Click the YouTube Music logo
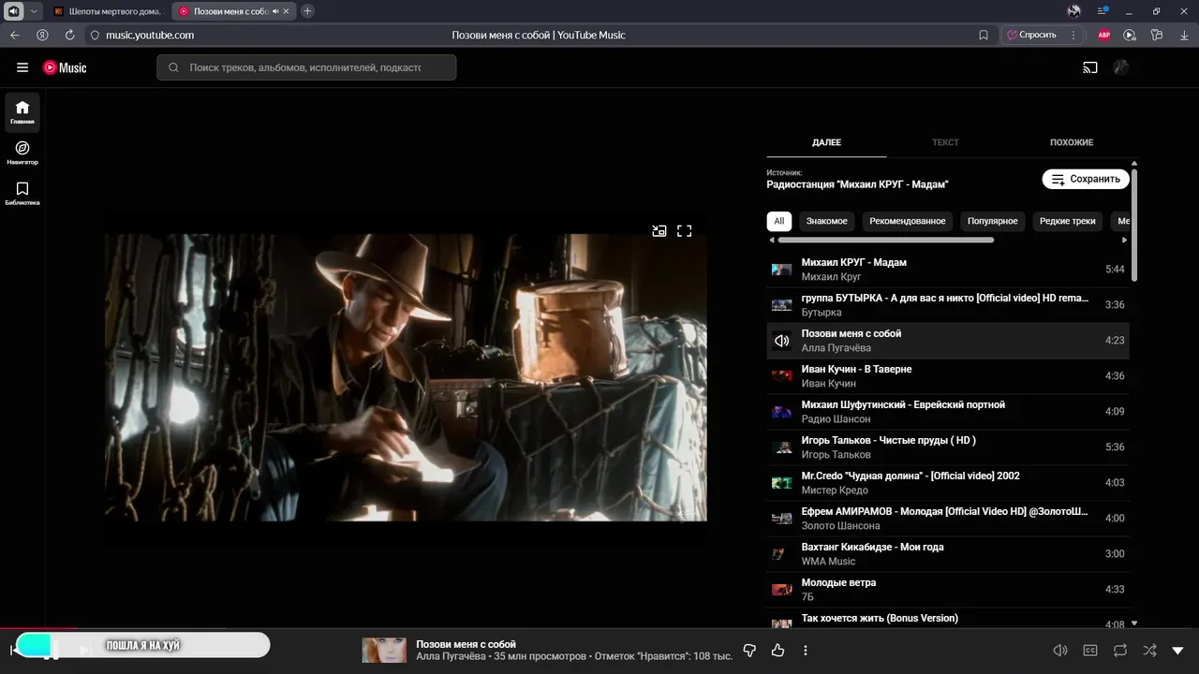Screen dimensions: 1199x674 (x=65, y=67)
